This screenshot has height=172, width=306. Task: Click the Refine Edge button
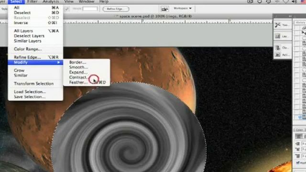coord(116,9)
